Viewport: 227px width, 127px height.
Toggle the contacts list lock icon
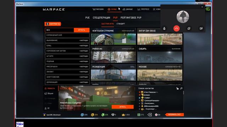tap(177, 89)
